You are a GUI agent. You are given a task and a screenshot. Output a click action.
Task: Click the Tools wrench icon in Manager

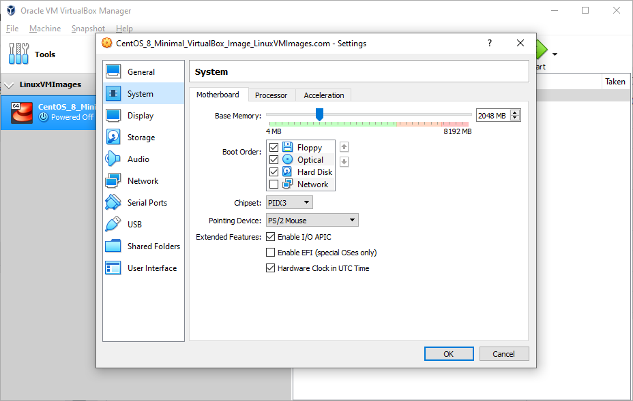pos(18,54)
